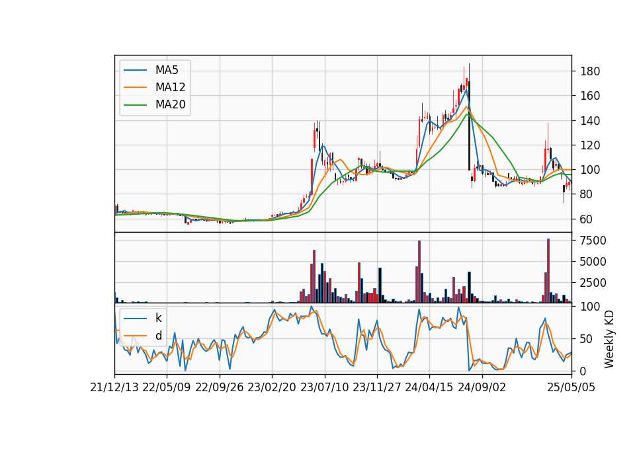635x456 pixels.
Task: Click the 22/05/09 date tick label
Action: coord(167,387)
